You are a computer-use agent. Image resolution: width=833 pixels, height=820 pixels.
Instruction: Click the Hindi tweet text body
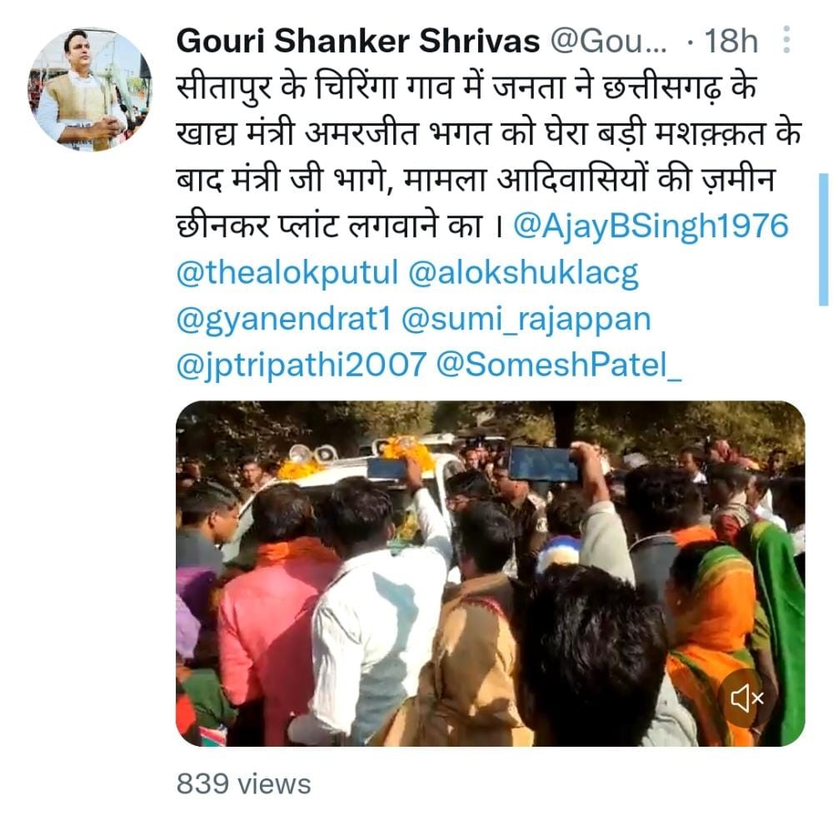click(x=489, y=156)
